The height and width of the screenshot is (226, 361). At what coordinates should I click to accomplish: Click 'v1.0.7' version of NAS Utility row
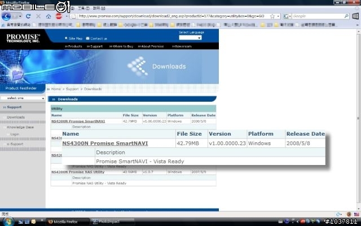(x=148, y=172)
